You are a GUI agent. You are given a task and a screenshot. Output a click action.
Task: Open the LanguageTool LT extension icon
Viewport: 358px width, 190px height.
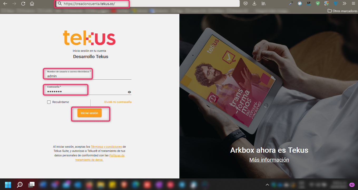coord(309,4)
